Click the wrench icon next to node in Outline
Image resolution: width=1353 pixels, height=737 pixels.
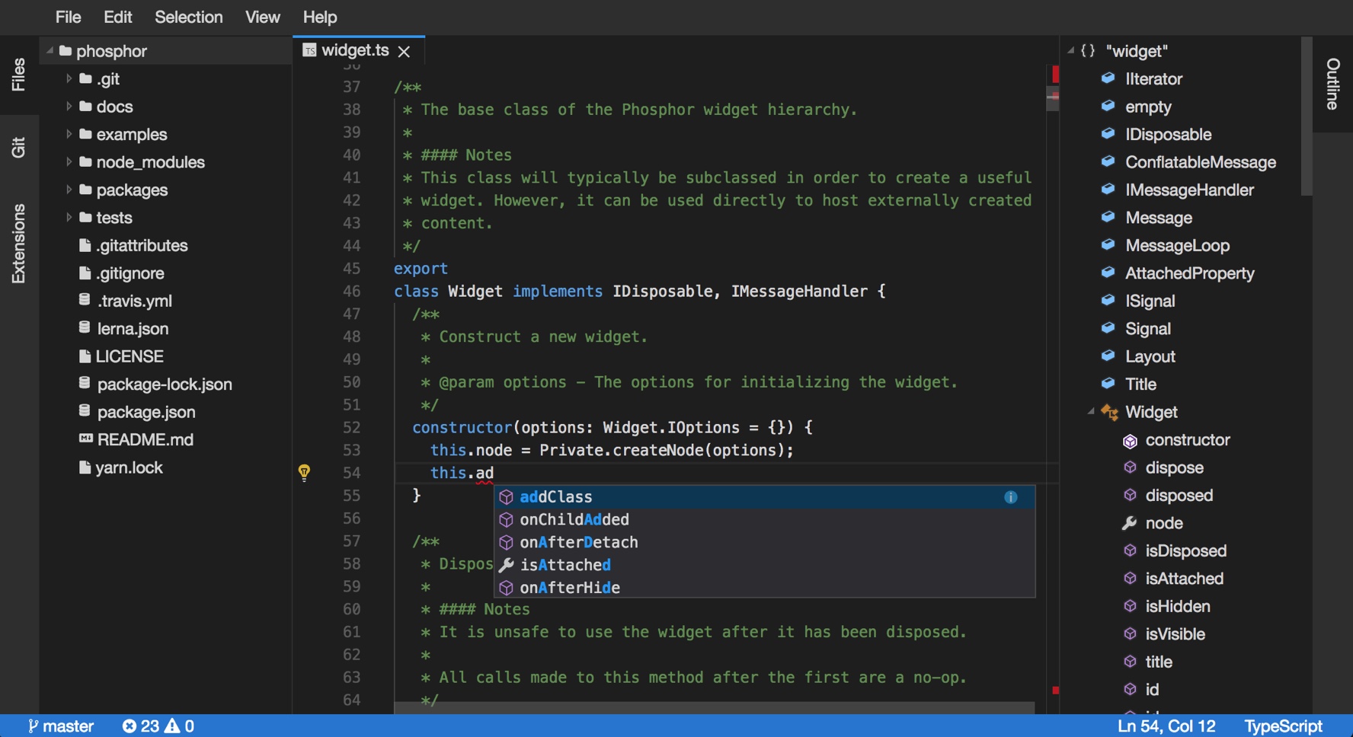coord(1129,523)
